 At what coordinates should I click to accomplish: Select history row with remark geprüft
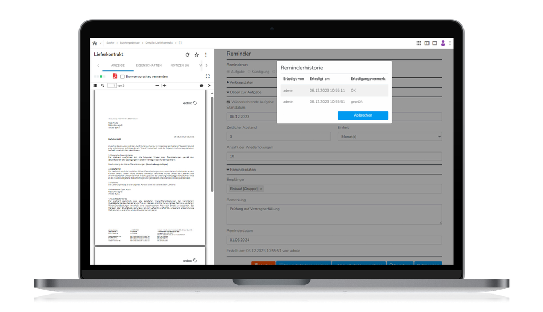pos(334,102)
